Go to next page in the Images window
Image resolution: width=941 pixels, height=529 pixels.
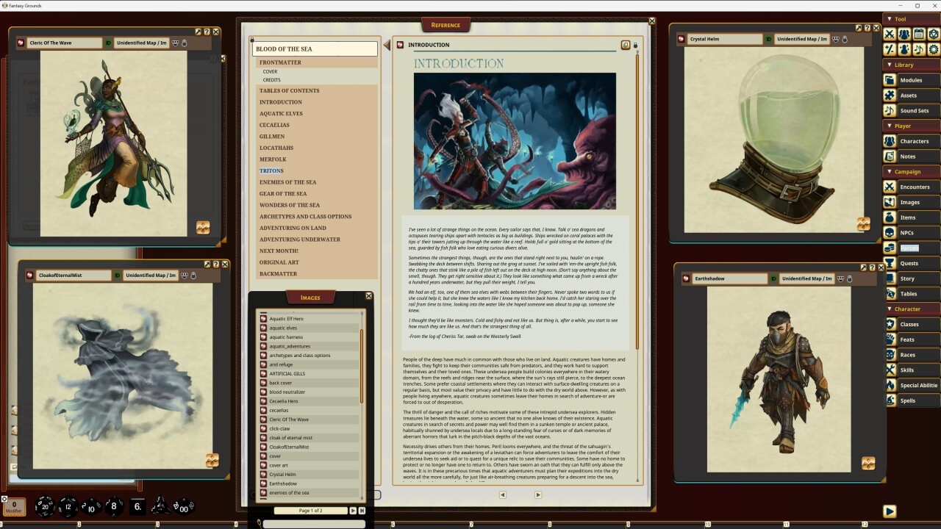(352, 510)
